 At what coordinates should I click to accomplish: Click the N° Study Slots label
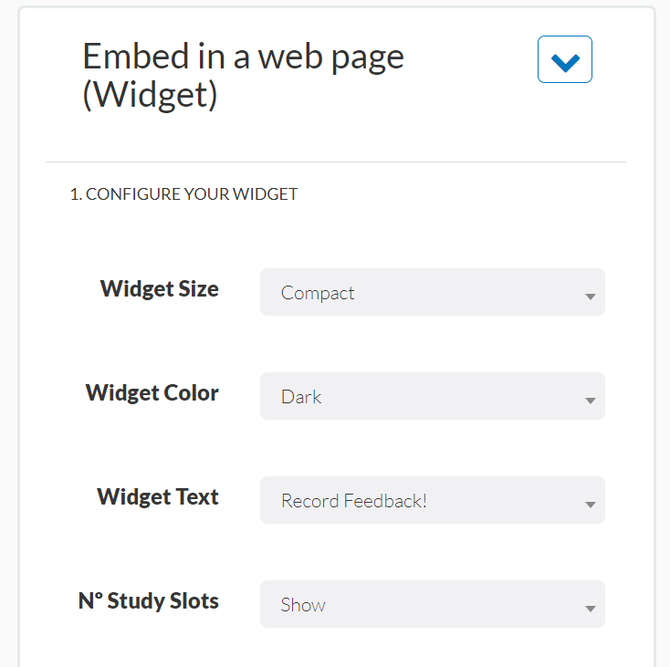(149, 601)
